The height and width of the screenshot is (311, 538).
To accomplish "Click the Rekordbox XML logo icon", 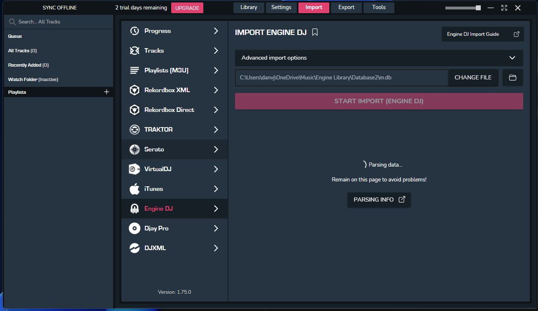I will point(134,90).
